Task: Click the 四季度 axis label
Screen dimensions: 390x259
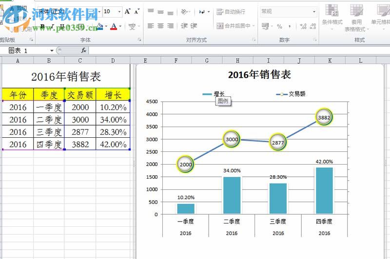Action: tap(324, 222)
